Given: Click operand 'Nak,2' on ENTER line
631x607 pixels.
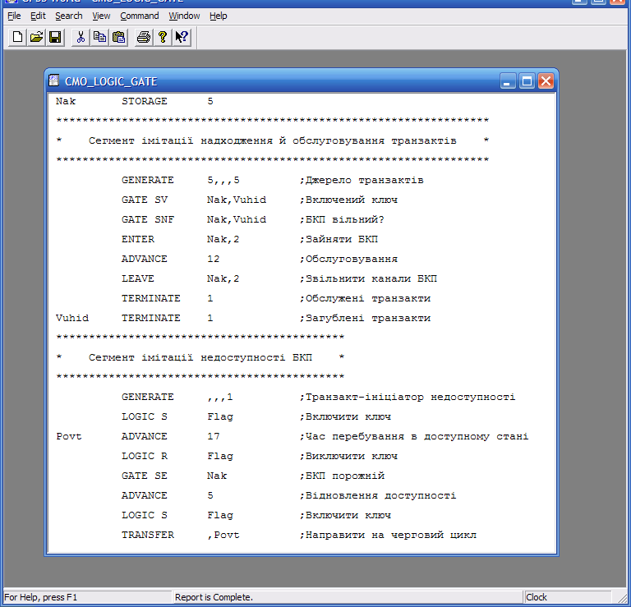Looking at the screenshot, I should [x=223, y=239].
